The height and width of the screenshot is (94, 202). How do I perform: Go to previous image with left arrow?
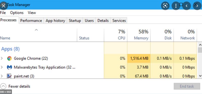186,6
